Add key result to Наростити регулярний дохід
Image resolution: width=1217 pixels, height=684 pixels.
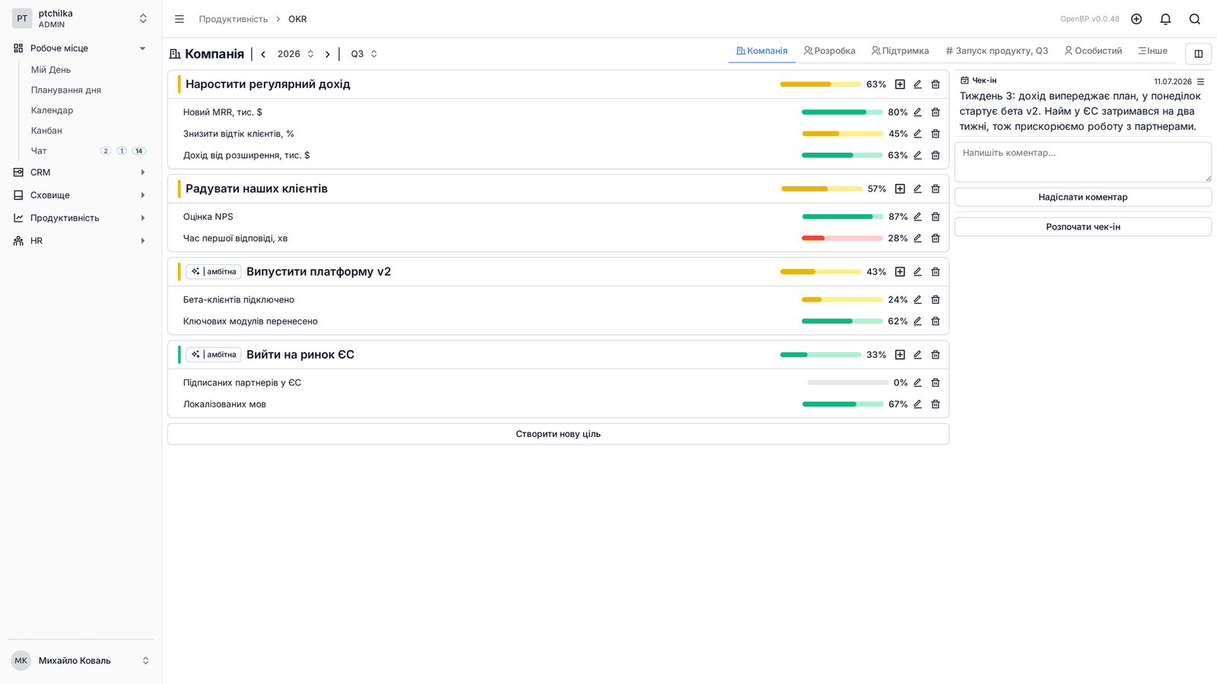tap(900, 84)
